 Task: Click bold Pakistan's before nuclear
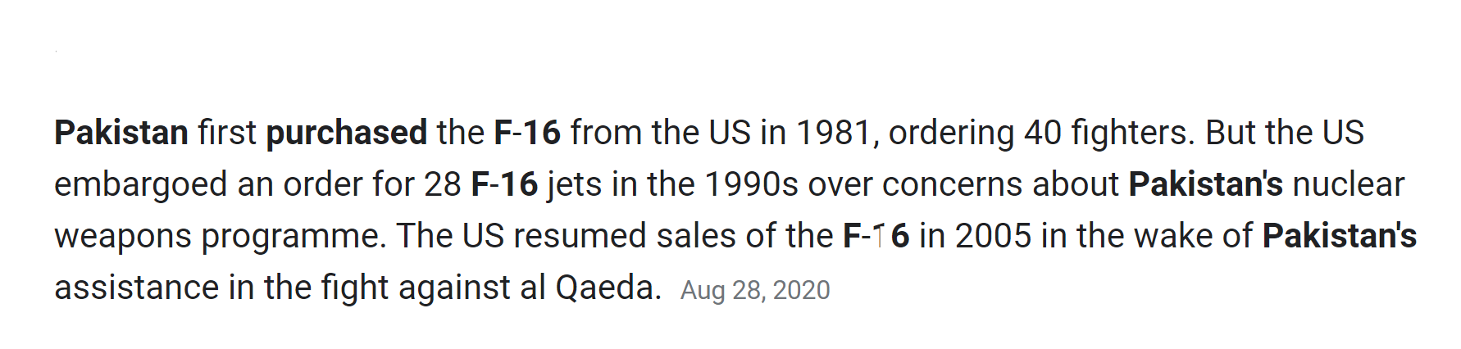click(x=1205, y=184)
